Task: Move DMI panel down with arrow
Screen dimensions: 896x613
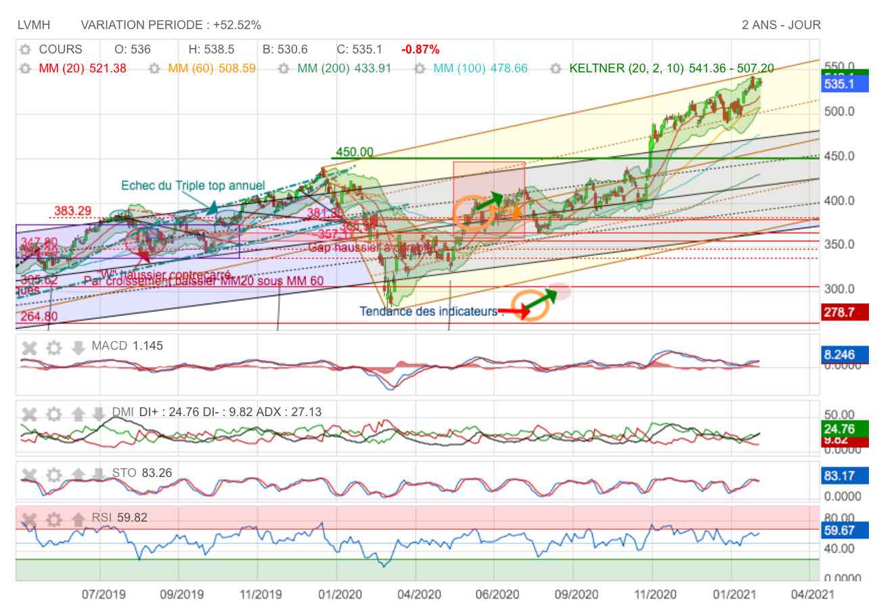Action: pyautogui.click(x=99, y=414)
